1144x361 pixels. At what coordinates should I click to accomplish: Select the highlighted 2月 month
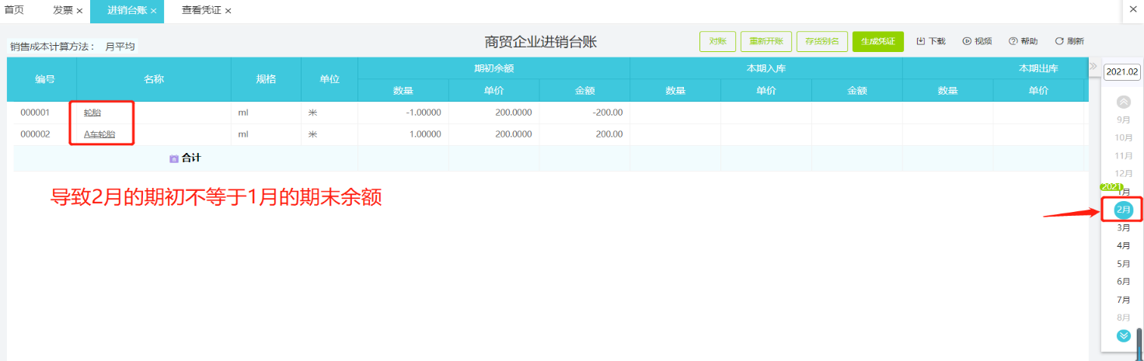(1123, 210)
